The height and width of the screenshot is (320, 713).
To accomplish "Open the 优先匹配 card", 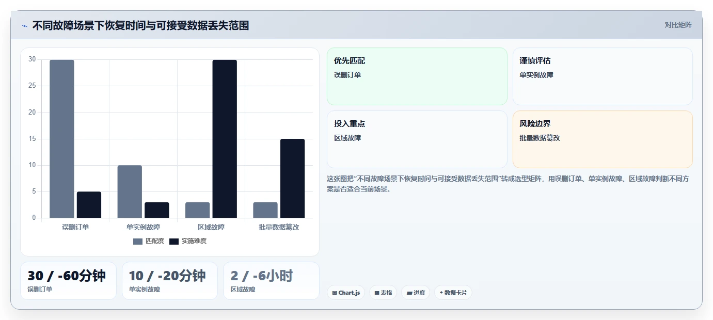I will [x=417, y=76].
